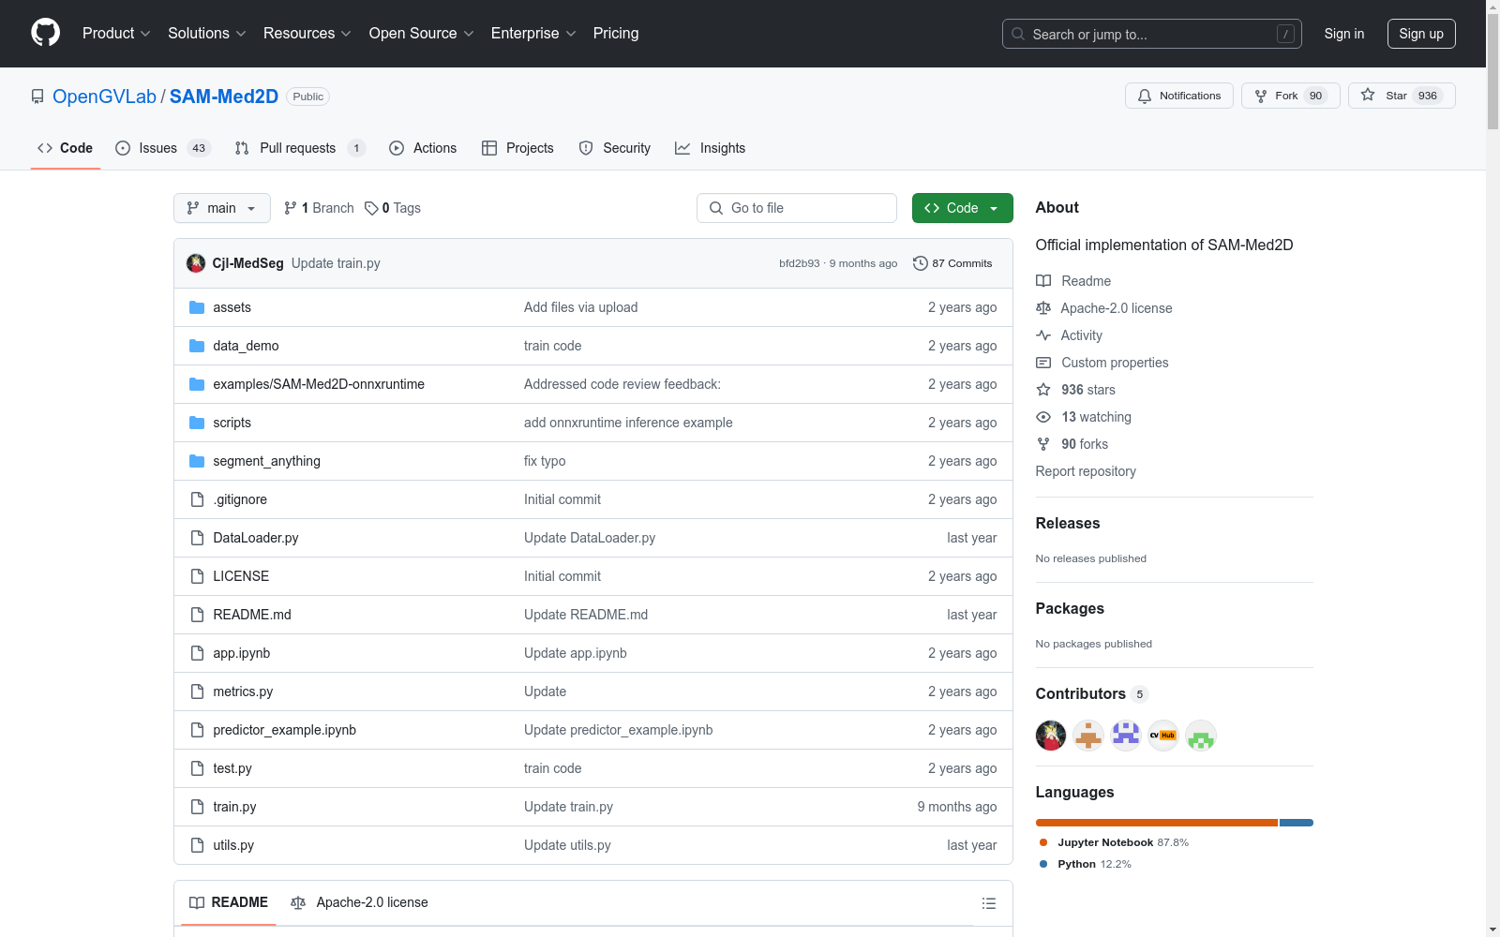Expand the Resources menu

click(x=307, y=34)
